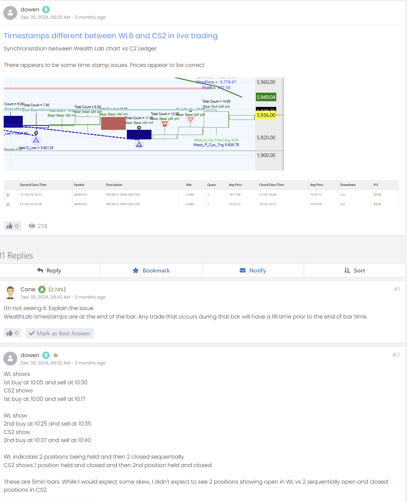Open the WealthLab chart screenshot thumbnail
Screen dimensions: 407x502
[144, 124]
